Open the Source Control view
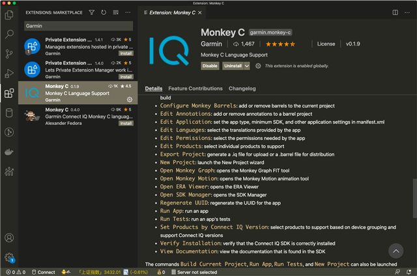417x276 pixels. point(9,54)
